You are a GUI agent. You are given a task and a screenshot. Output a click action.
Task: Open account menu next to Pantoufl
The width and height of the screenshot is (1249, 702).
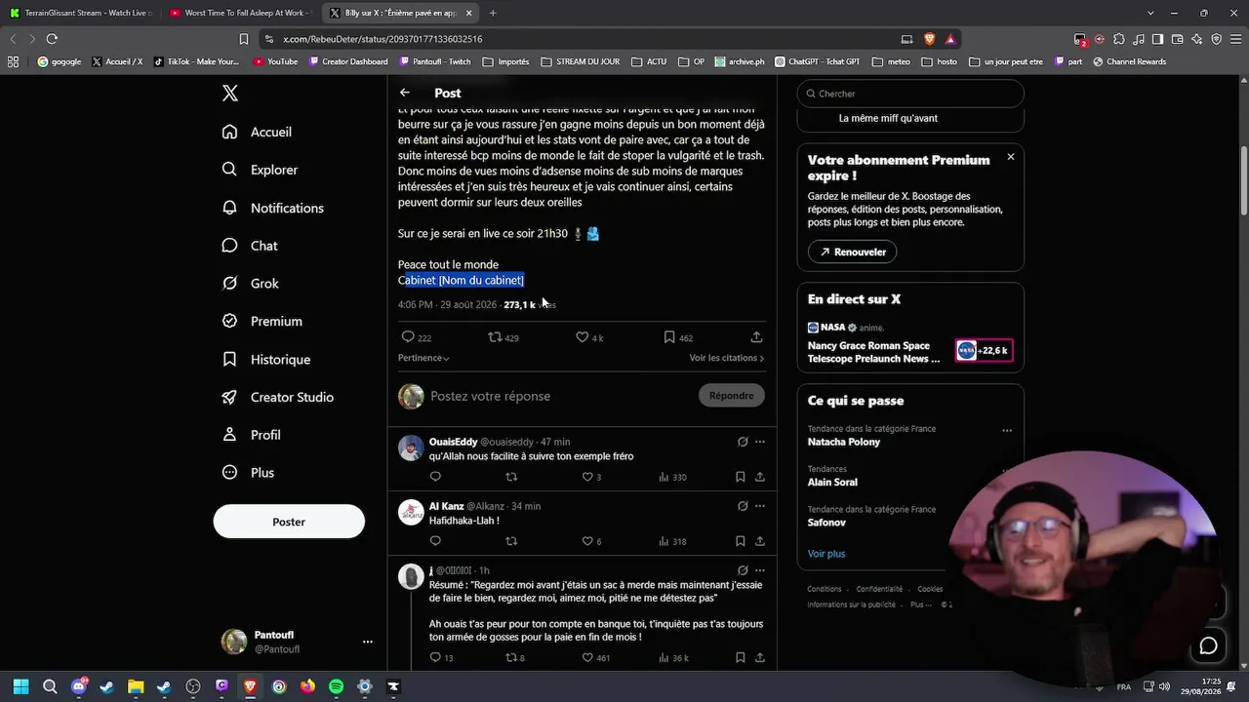pos(368,642)
